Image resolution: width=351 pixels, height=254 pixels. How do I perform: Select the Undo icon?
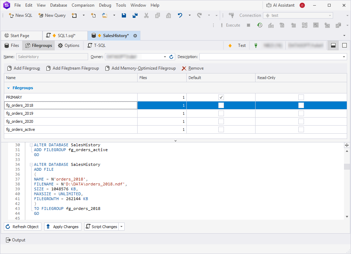tap(179, 15)
